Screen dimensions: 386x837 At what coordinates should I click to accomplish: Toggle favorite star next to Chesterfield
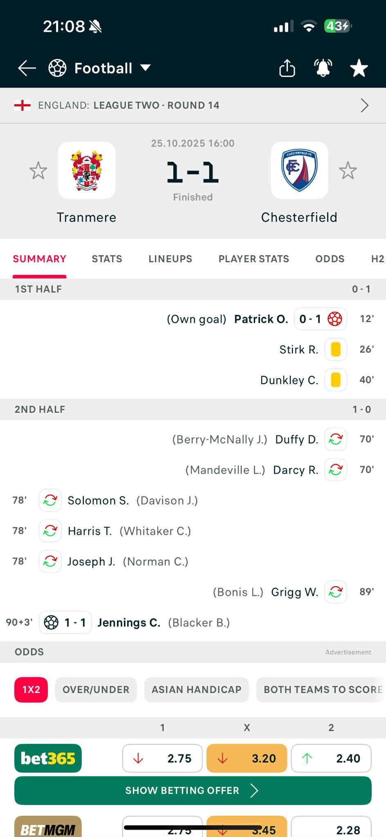point(348,171)
